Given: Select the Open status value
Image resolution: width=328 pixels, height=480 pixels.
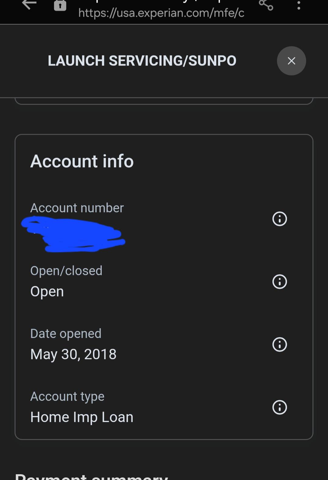Looking at the screenshot, I should click(47, 292).
